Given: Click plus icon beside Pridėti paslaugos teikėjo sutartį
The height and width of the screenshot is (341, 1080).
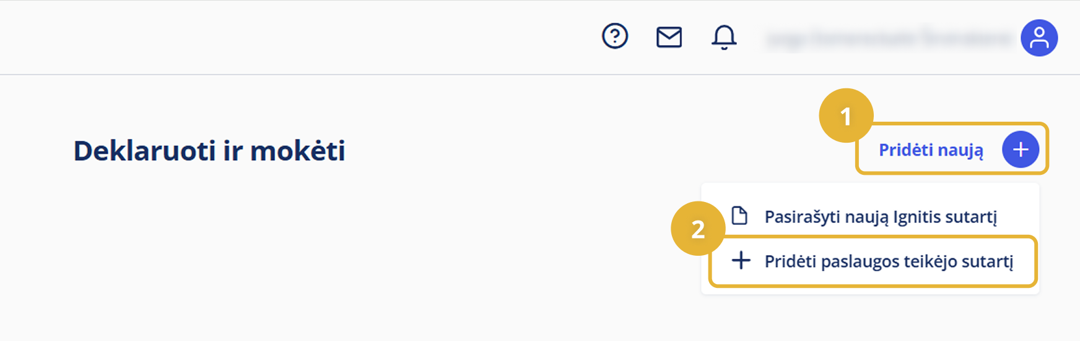Looking at the screenshot, I should pyautogui.click(x=741, y=260).
